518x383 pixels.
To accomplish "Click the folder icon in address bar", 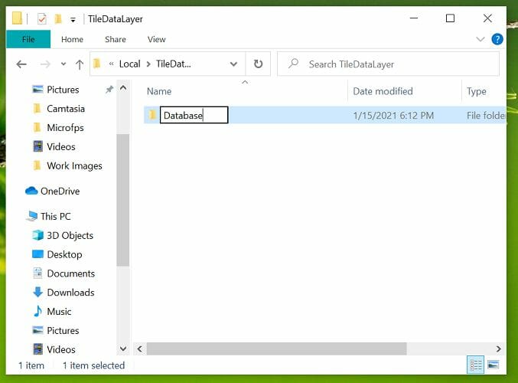I will click(x=97, y=64).
